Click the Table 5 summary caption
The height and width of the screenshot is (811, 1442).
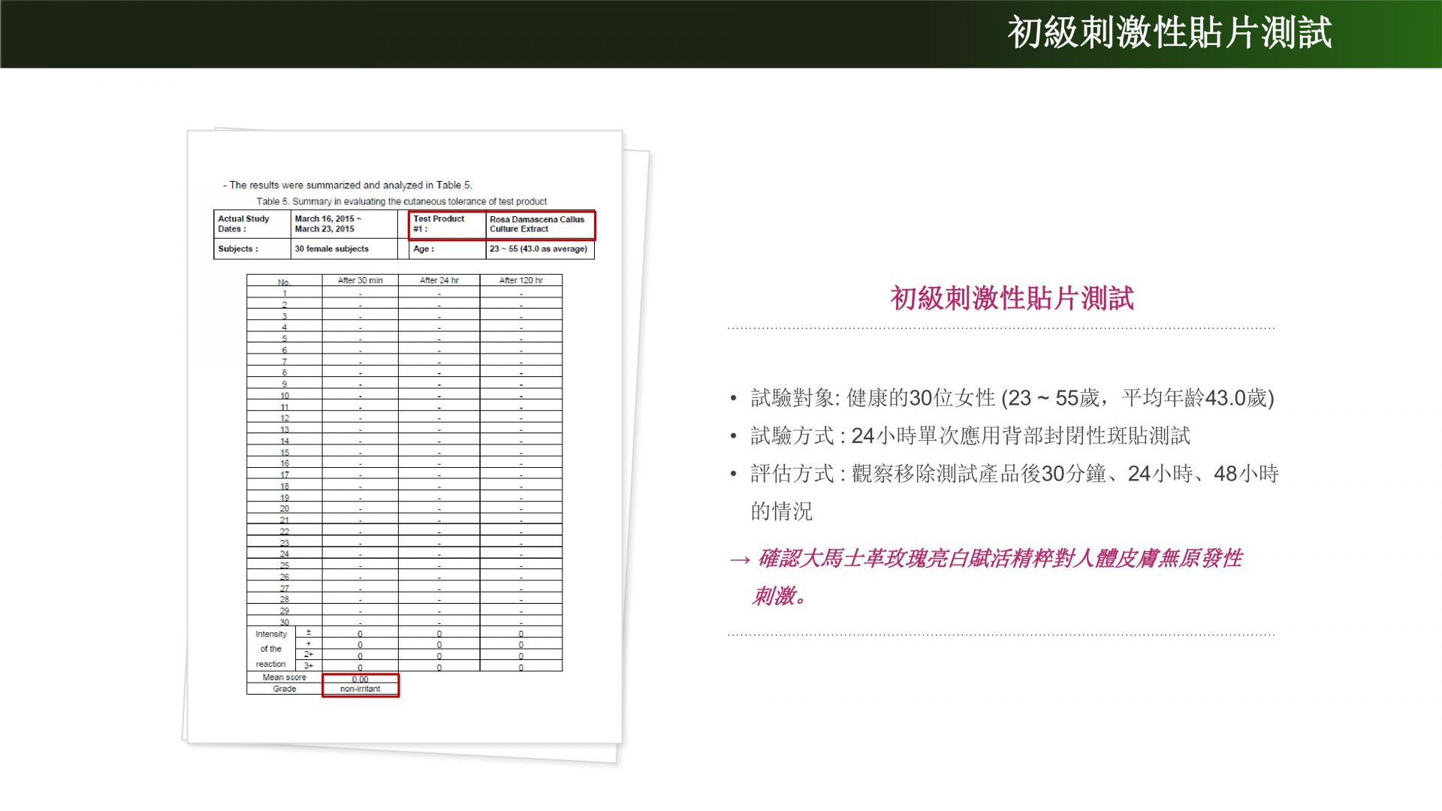pyautogui.click(x=401, y=201)
